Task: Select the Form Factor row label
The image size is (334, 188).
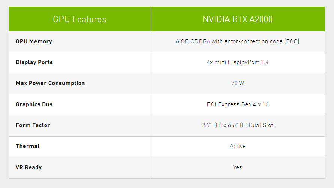Action: 33,125
